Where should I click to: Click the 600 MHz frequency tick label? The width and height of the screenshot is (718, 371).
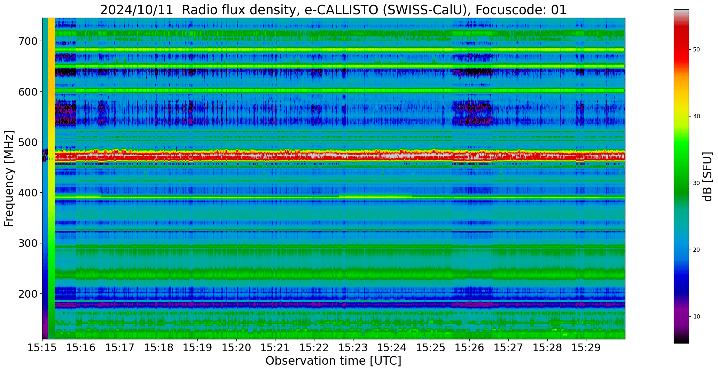click(x=28, y=91)
